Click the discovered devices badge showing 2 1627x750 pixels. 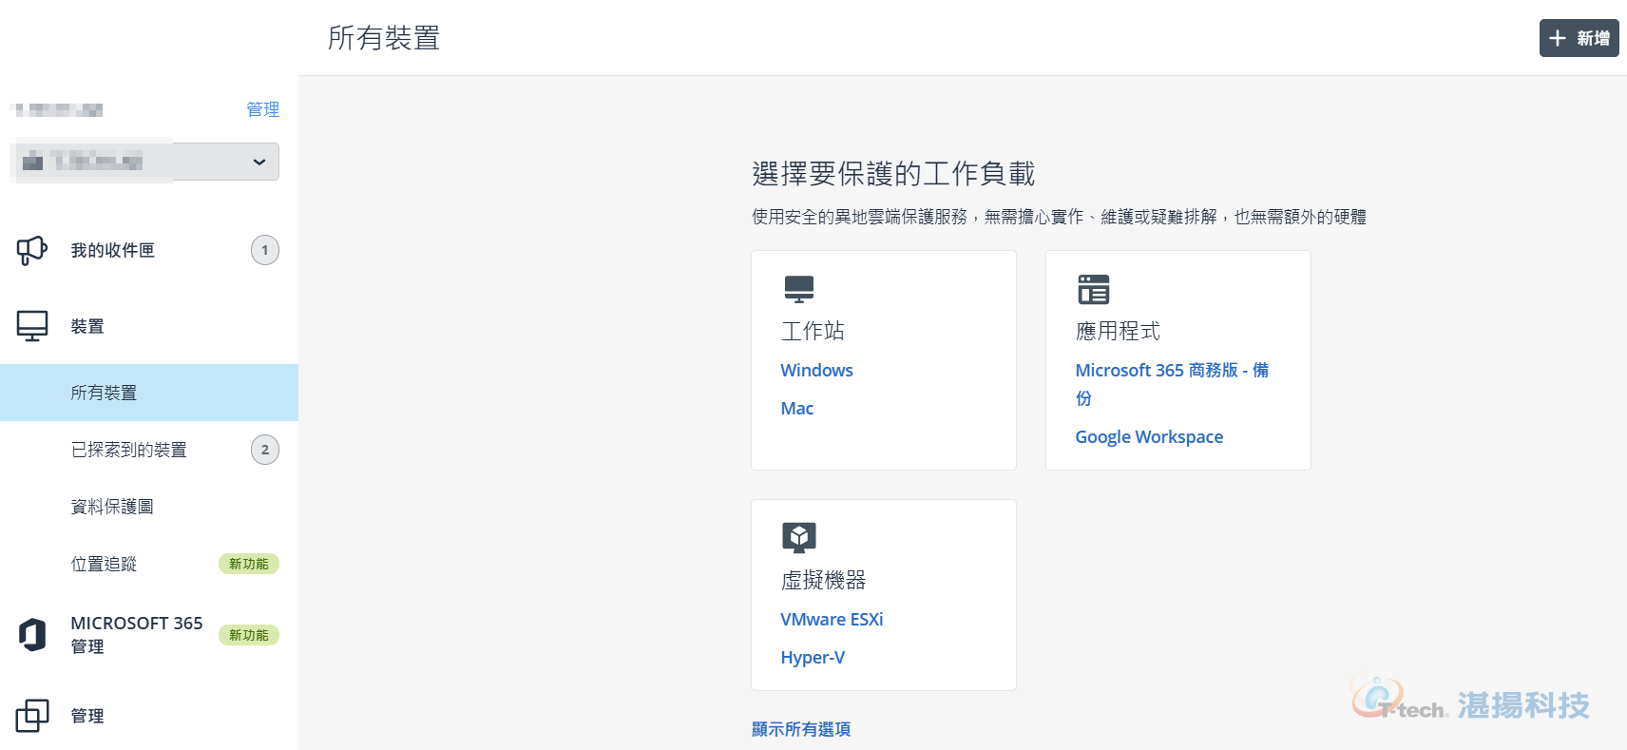265,450
